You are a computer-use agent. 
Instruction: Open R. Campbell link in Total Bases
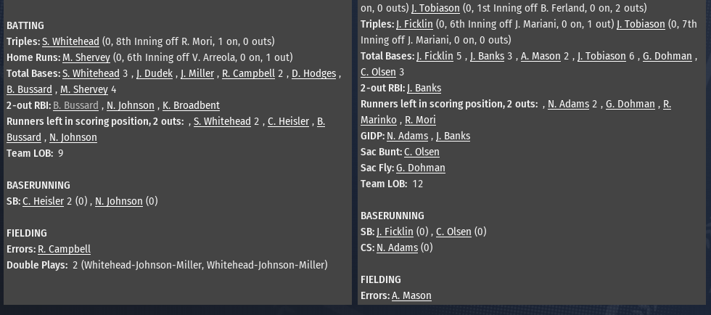tap(248, 73)
